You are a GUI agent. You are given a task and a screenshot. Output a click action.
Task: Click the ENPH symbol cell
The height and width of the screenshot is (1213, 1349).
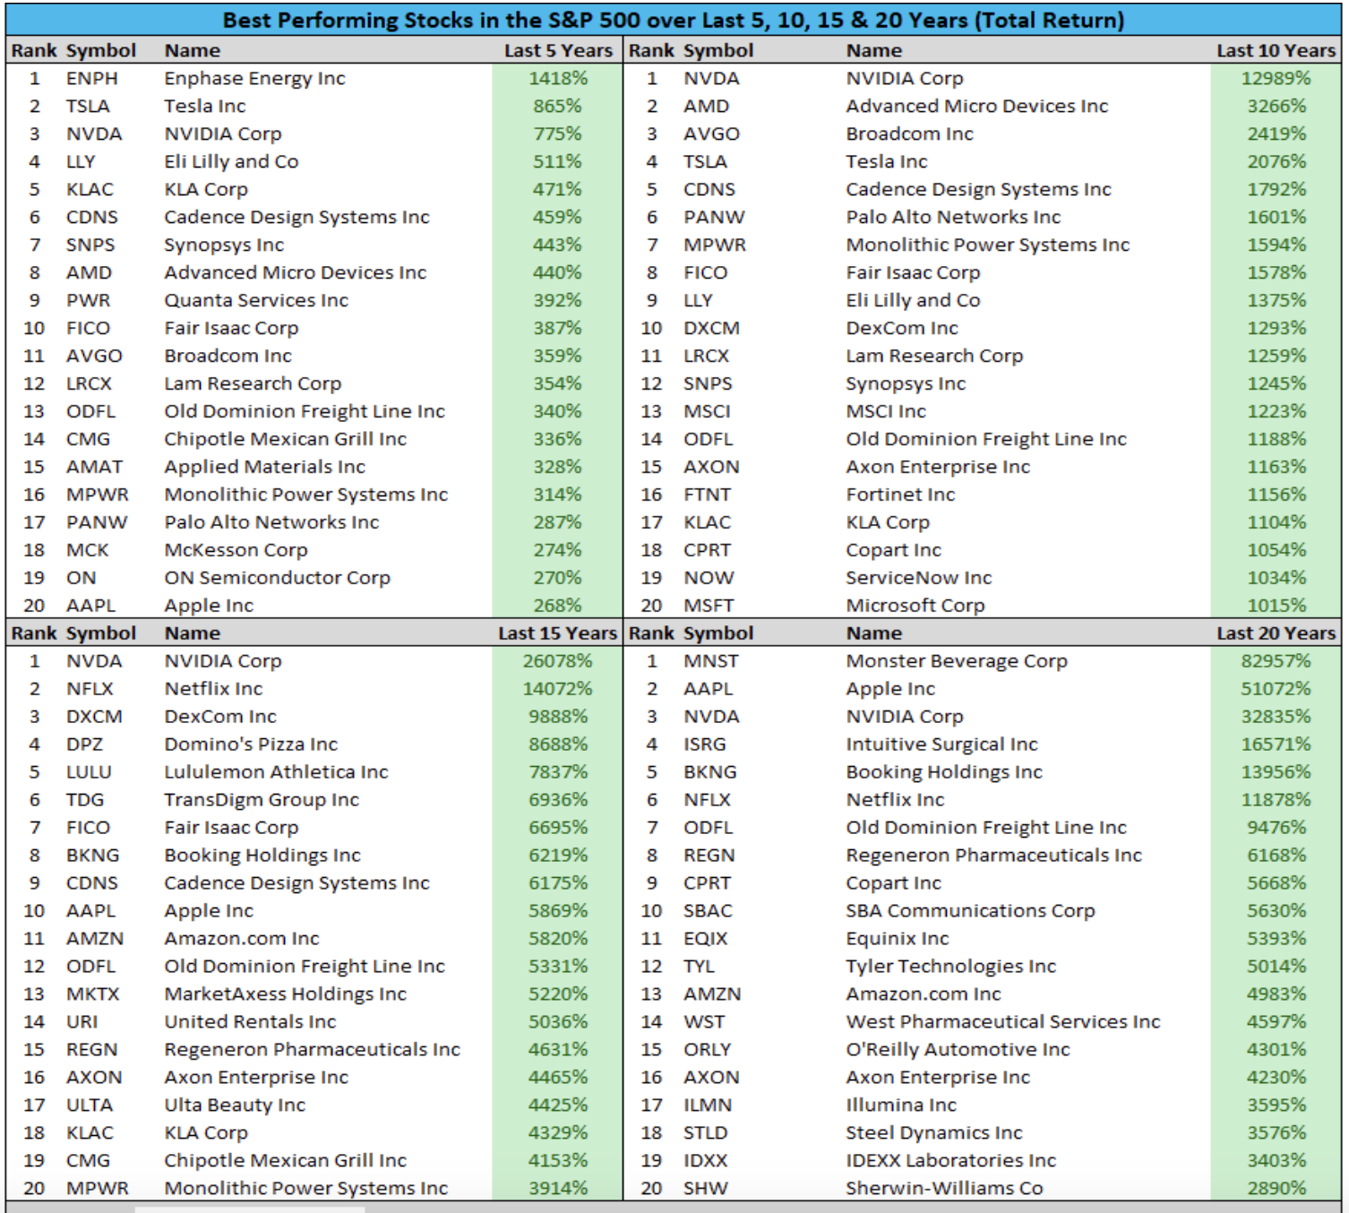tap(91, 78)
